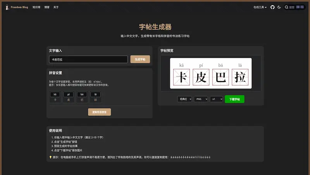Open the 博客 nav item
Image resolution: width=310 pixels, height=175 pixels.
pyautogui.click(x=47, y=7)
